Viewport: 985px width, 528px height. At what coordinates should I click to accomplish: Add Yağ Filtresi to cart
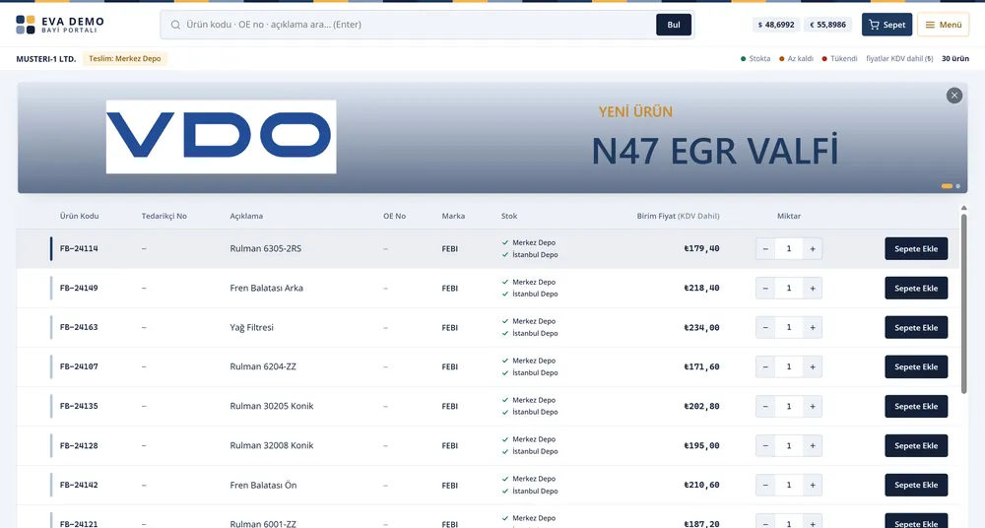(916, 327)
